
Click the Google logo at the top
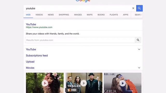(83, 1)
